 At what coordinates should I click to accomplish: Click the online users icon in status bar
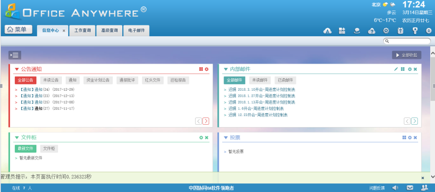pyautogui.click(x=424, y=188)
